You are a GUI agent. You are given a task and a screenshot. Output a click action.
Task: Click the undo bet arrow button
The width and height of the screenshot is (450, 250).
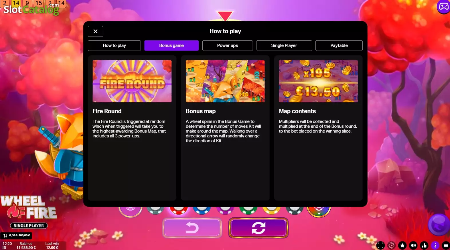tap(192, 228)
